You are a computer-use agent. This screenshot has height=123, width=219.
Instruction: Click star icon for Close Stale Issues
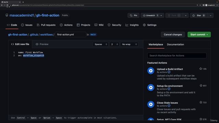(201, 102)
